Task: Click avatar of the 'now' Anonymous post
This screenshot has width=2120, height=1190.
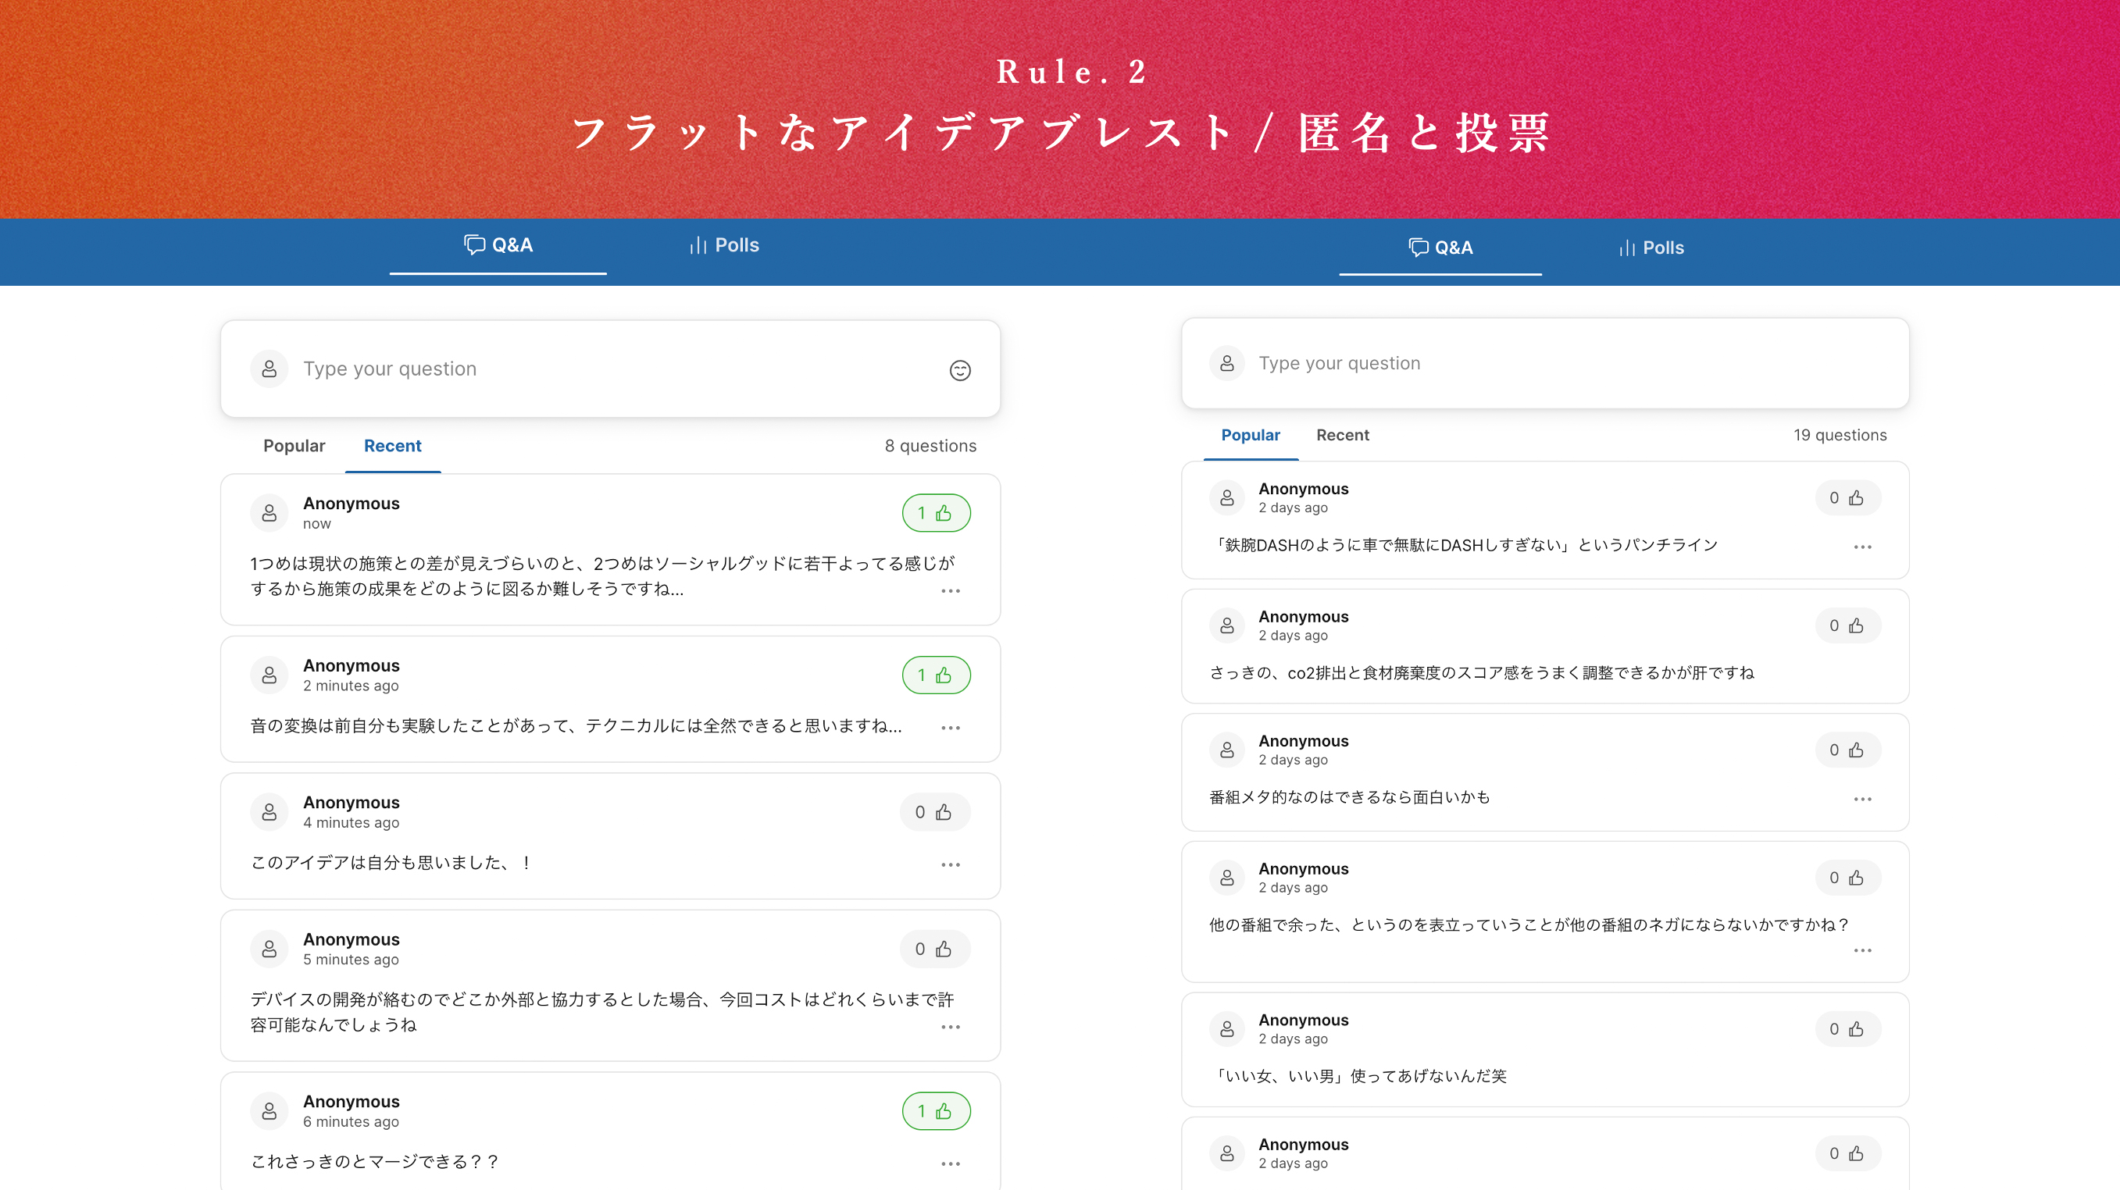Action: pyautogui.click(x=269, y=513)
